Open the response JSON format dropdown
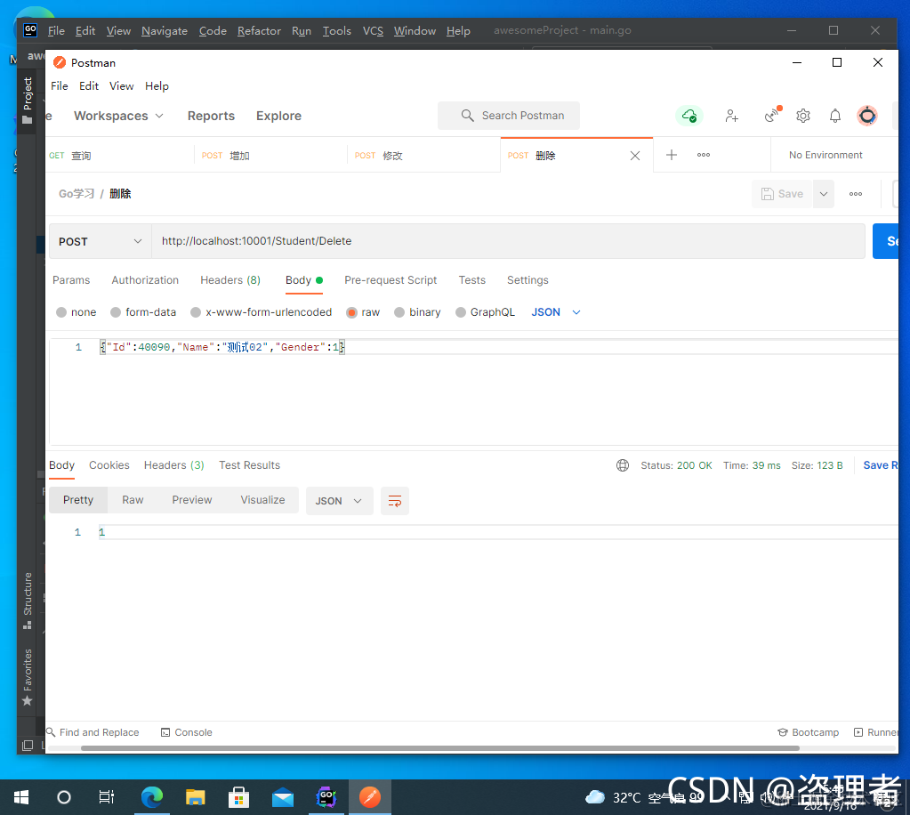 (340, 501)
